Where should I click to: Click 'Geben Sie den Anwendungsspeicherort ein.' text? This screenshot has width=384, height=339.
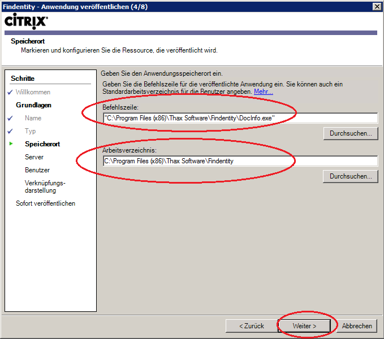[162, 73]
